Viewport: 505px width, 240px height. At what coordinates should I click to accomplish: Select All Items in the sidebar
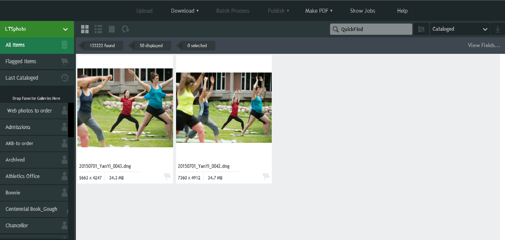pos(37,45)
